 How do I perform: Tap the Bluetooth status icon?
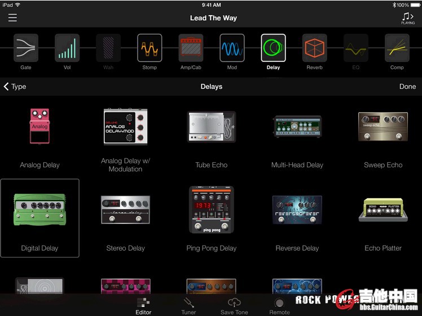(394, 5)
